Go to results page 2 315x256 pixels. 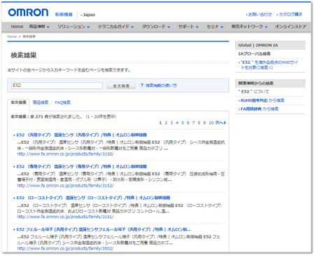[166, 123]
